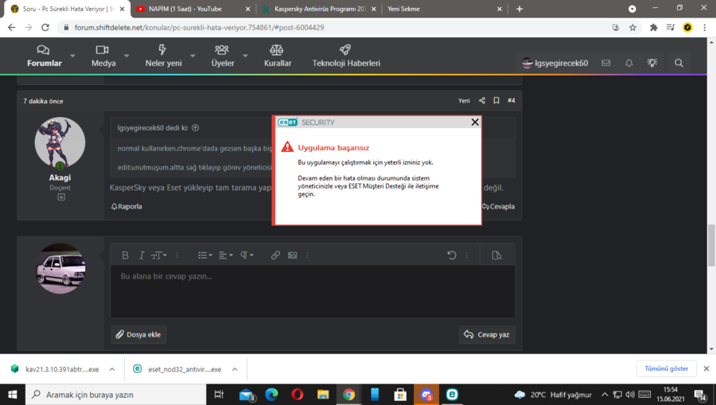Click the Cevap yaz button
This screenshot has width=716, height=405.
[x=487, y=335]
